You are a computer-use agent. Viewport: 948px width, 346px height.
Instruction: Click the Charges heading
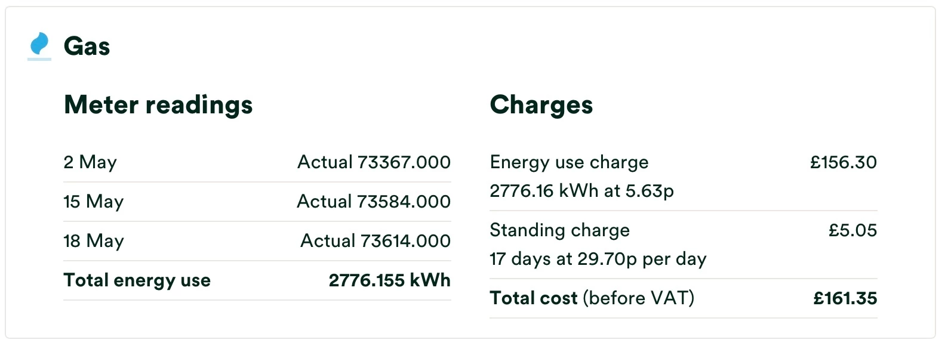point(541,105)
